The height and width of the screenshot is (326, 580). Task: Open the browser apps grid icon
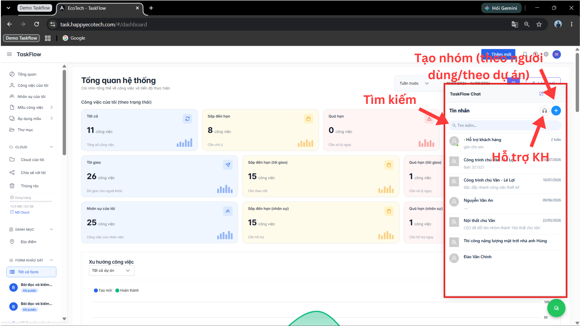click(x=48, y=38)
